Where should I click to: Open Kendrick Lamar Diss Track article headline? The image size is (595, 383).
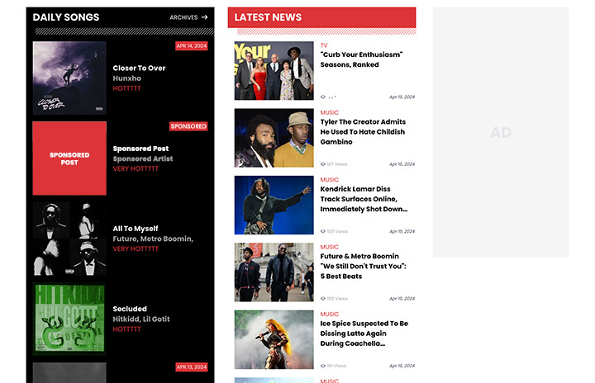coord(363,199)
